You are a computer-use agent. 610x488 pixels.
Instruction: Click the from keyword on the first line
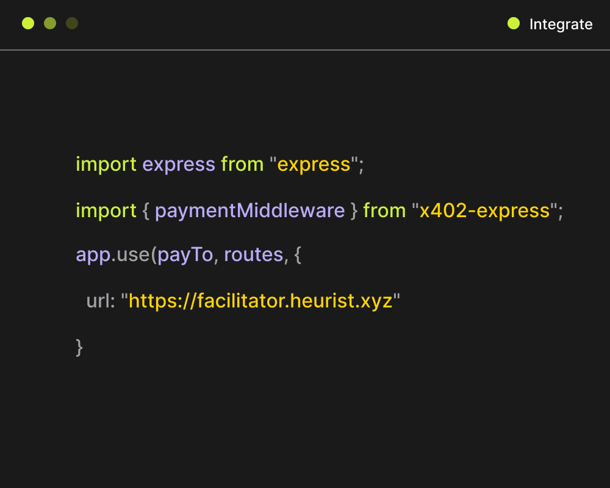242,165
